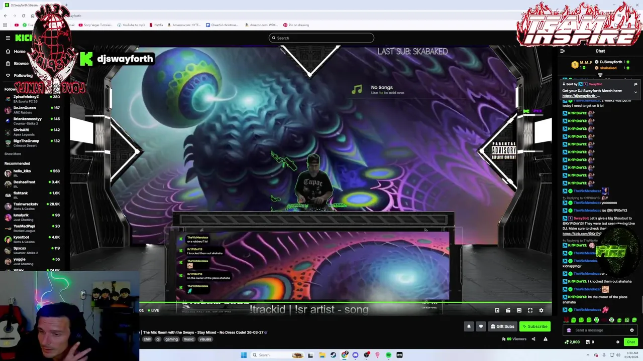The height and width of the screenshot is (361, 643).
Task: Click the 'chill' stream tag
Action: [147, 339]
